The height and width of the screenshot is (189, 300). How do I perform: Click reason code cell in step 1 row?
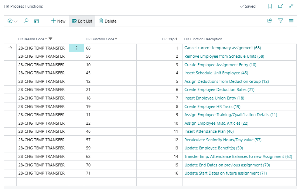click(42, 48)
